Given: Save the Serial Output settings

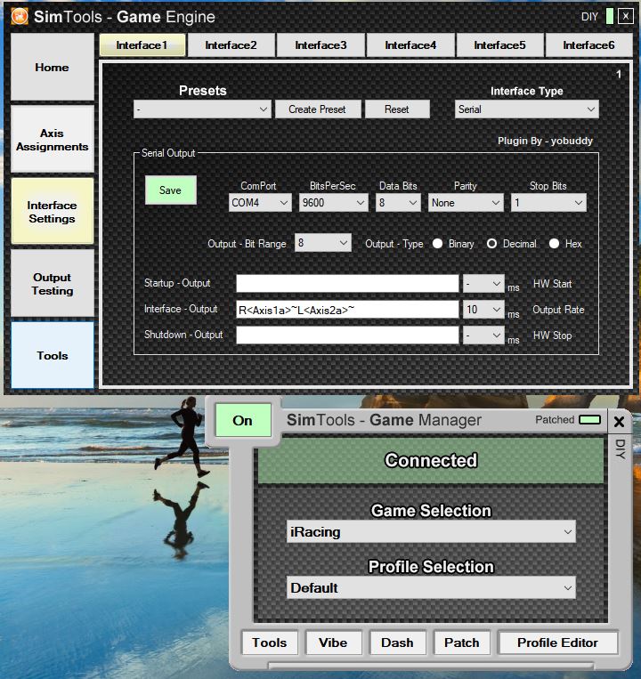Looking at the screenshot, I should point(171,190).
